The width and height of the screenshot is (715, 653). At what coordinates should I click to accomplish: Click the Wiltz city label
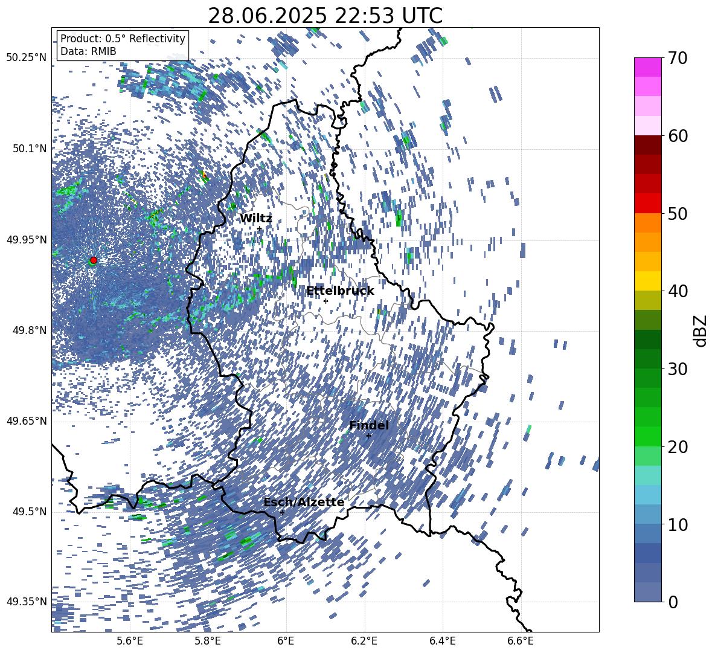click(256, 219)
